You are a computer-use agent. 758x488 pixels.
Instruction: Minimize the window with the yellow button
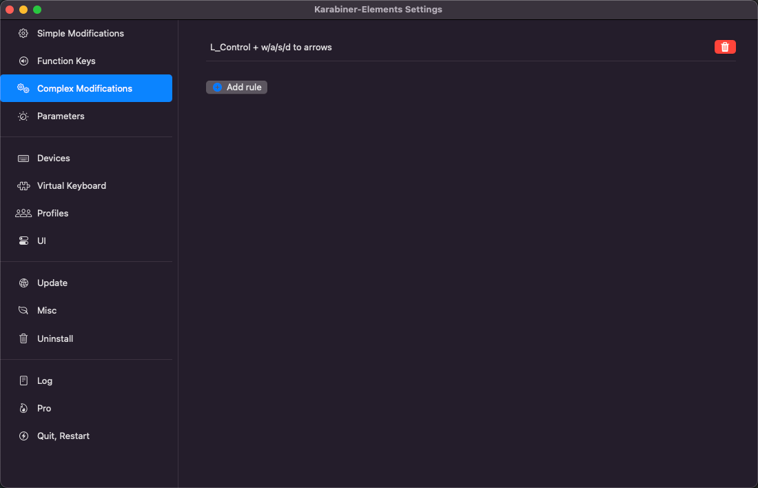[23, 10]
